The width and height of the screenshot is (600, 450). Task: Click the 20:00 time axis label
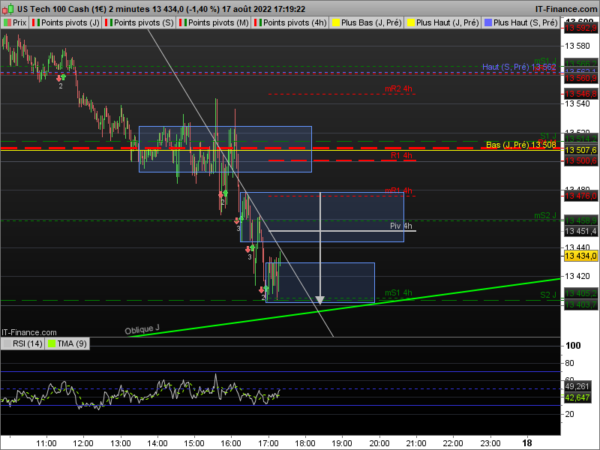[x=379, y=443]
